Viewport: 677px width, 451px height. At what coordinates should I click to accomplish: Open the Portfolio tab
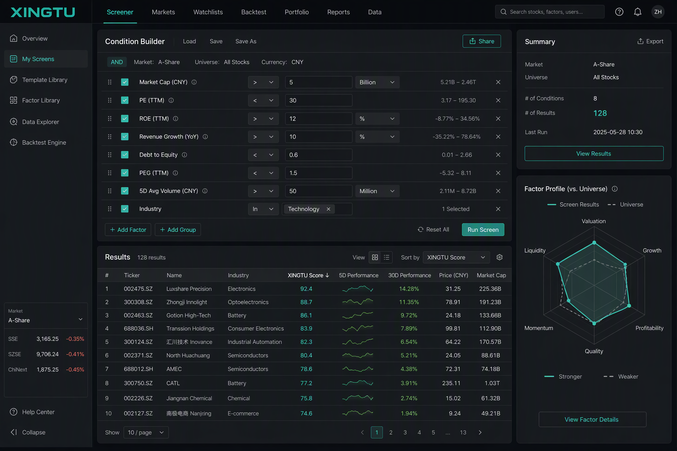click(297, 12)
